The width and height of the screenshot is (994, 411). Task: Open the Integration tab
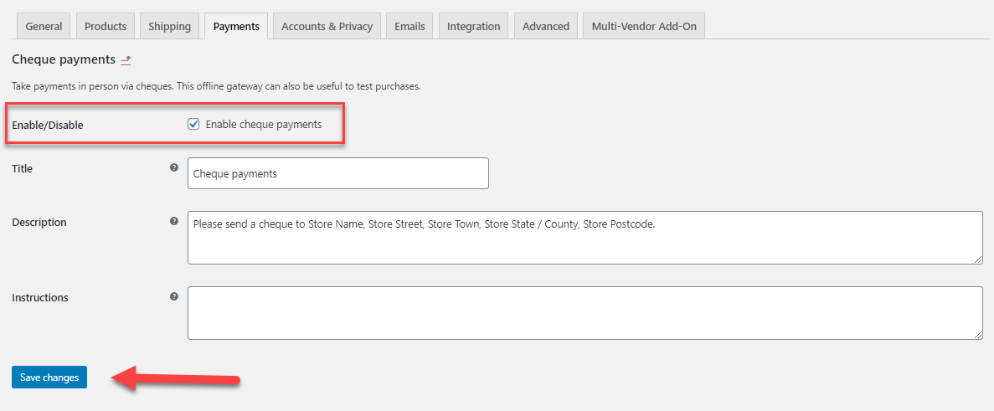tap(473, 26)
